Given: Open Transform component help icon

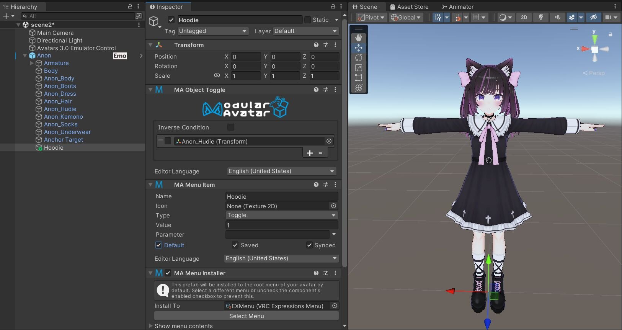Looking at the screenshot, I should pyautogui.click(x=316, y=45).
